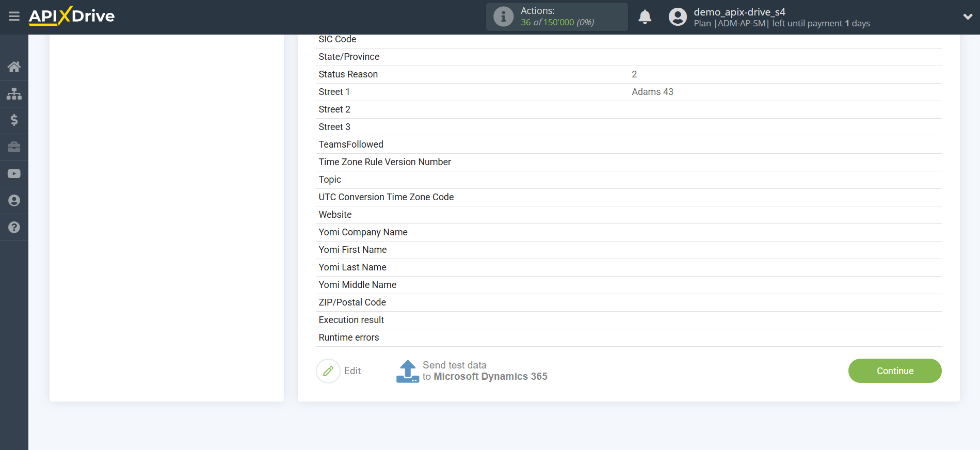980x450 pixels.
Task: Select the TeamsFollowed row label
Action: [351, 144]
